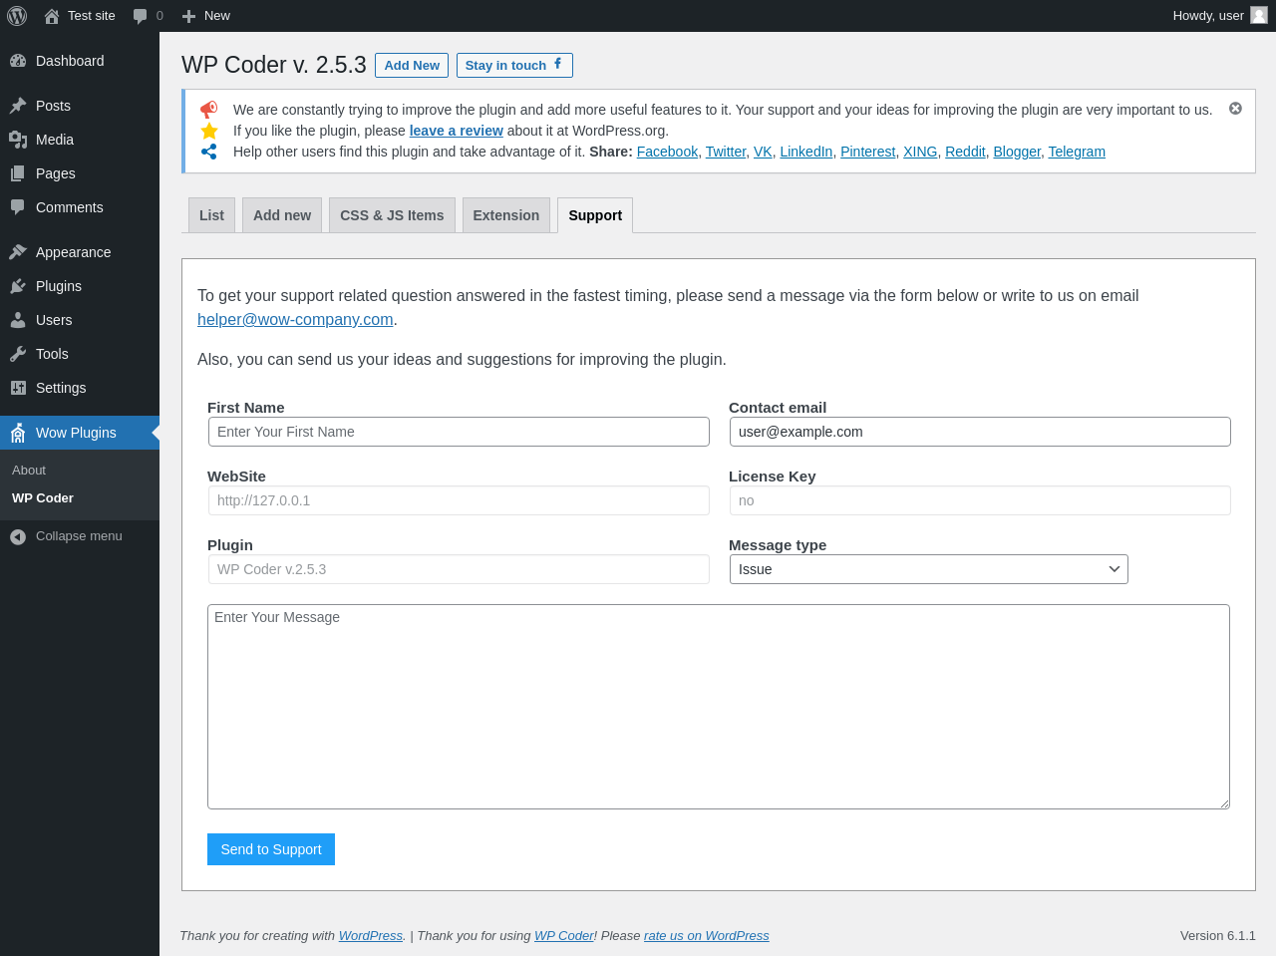Screen dimensions: 1276x956
Task: Click Dashboard gauge icon in sidebar
Action: tap(18, 61)
